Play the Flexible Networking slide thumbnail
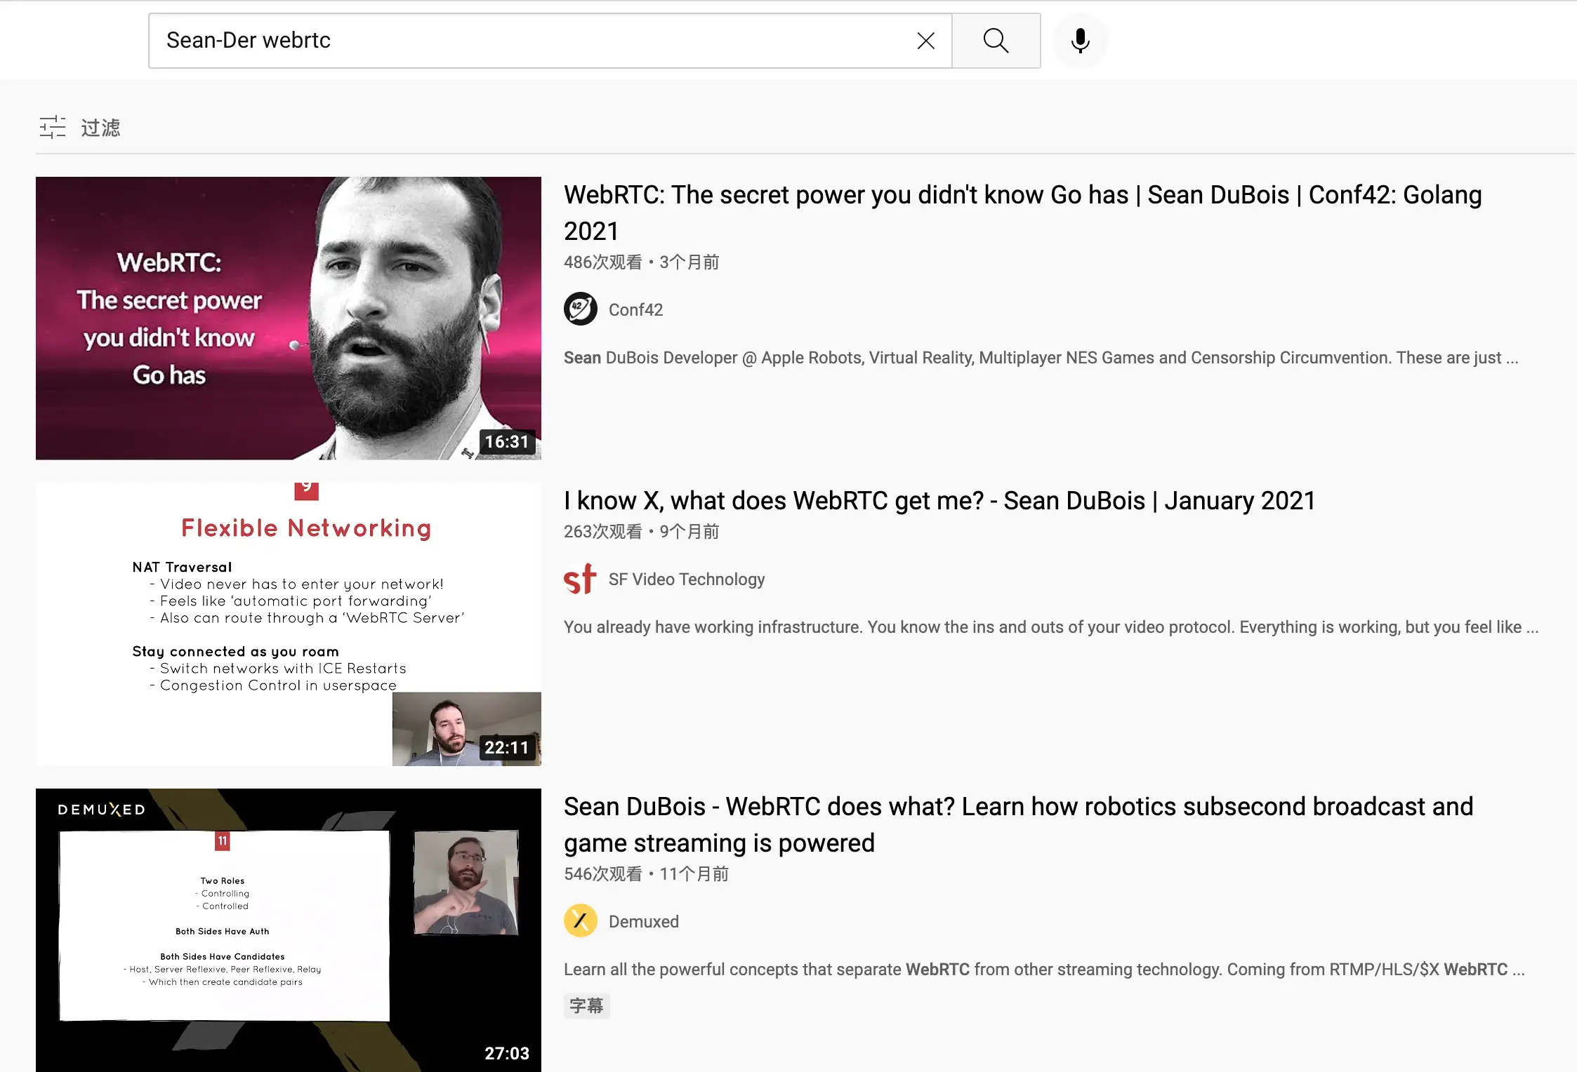The height and width of the screenshot is (1072, 1577). (288, 624)
